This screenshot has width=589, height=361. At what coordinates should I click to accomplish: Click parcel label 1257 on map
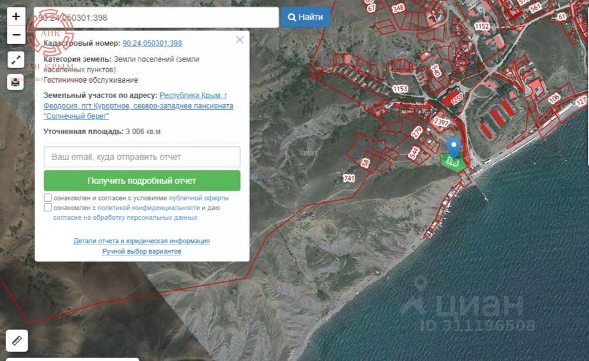click(457, 99)
